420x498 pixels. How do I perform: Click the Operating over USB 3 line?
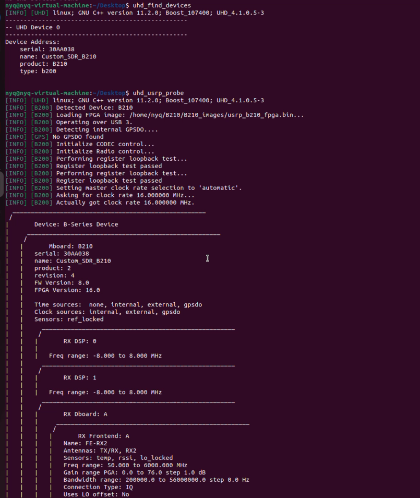pos(94,122)
